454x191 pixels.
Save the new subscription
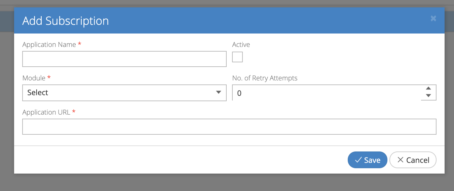[368, 160]
